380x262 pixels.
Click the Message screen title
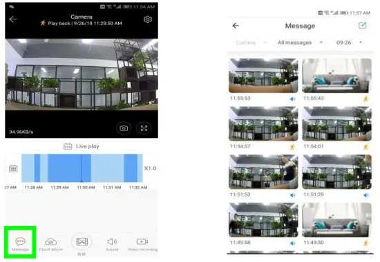tap(300, 26)
